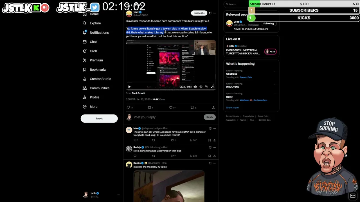Expand the footer More menu
The width and height of the screenshot is (360, 202).
(x=253, y=120)
